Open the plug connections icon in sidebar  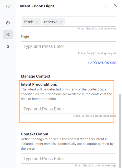click(x=8, y=47)
